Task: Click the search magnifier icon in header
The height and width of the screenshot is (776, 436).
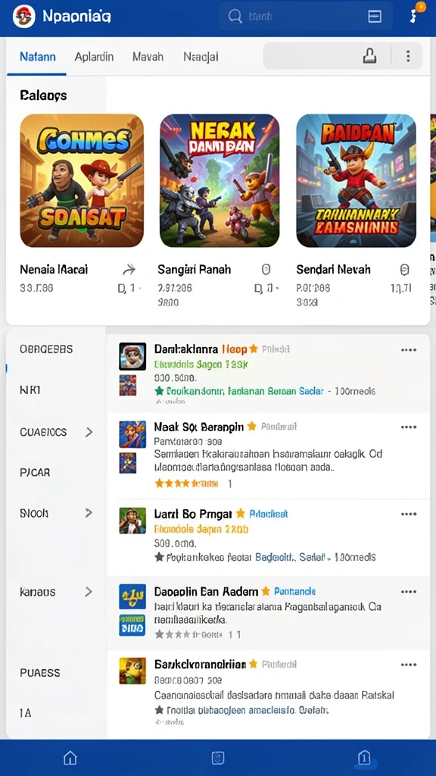Action: tap(235, 17)
